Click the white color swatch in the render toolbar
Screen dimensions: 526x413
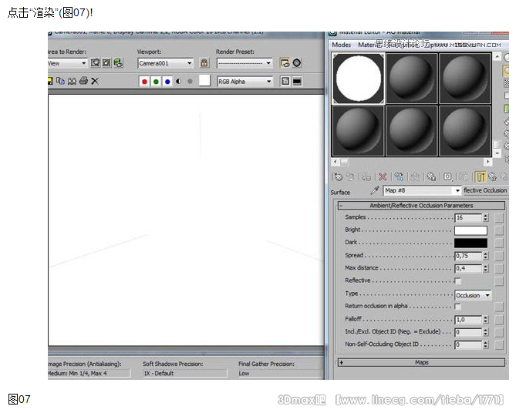(204, 80)
